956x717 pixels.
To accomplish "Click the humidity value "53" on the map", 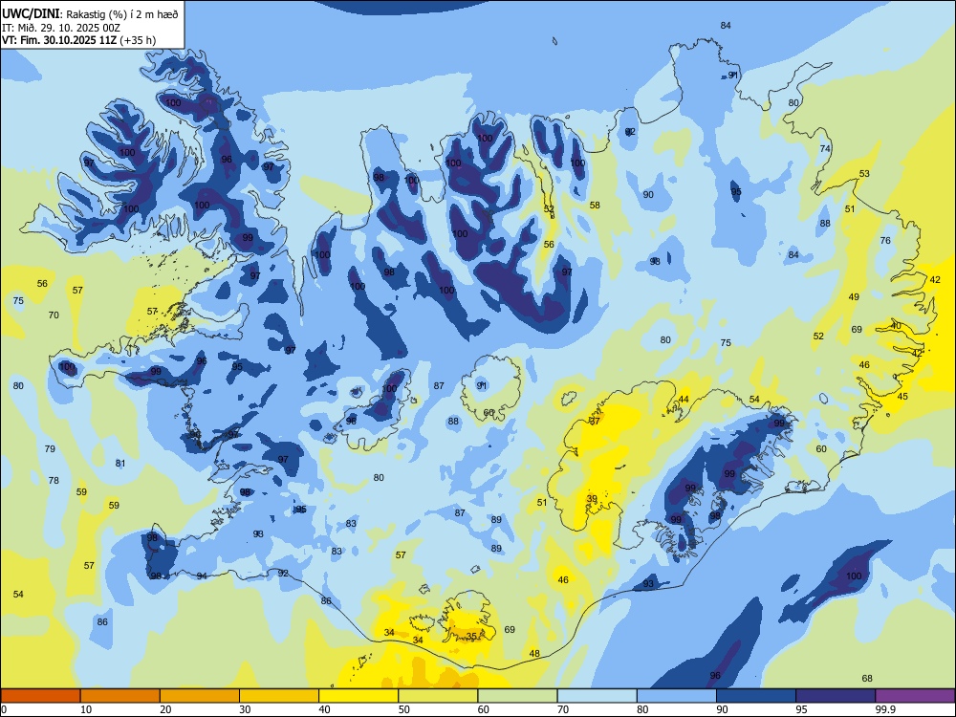I will [x=864, y=174].
